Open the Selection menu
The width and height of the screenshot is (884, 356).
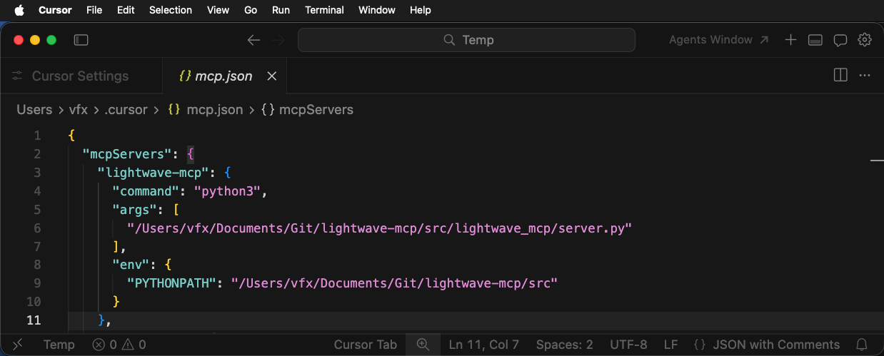(x=171, y=10)
